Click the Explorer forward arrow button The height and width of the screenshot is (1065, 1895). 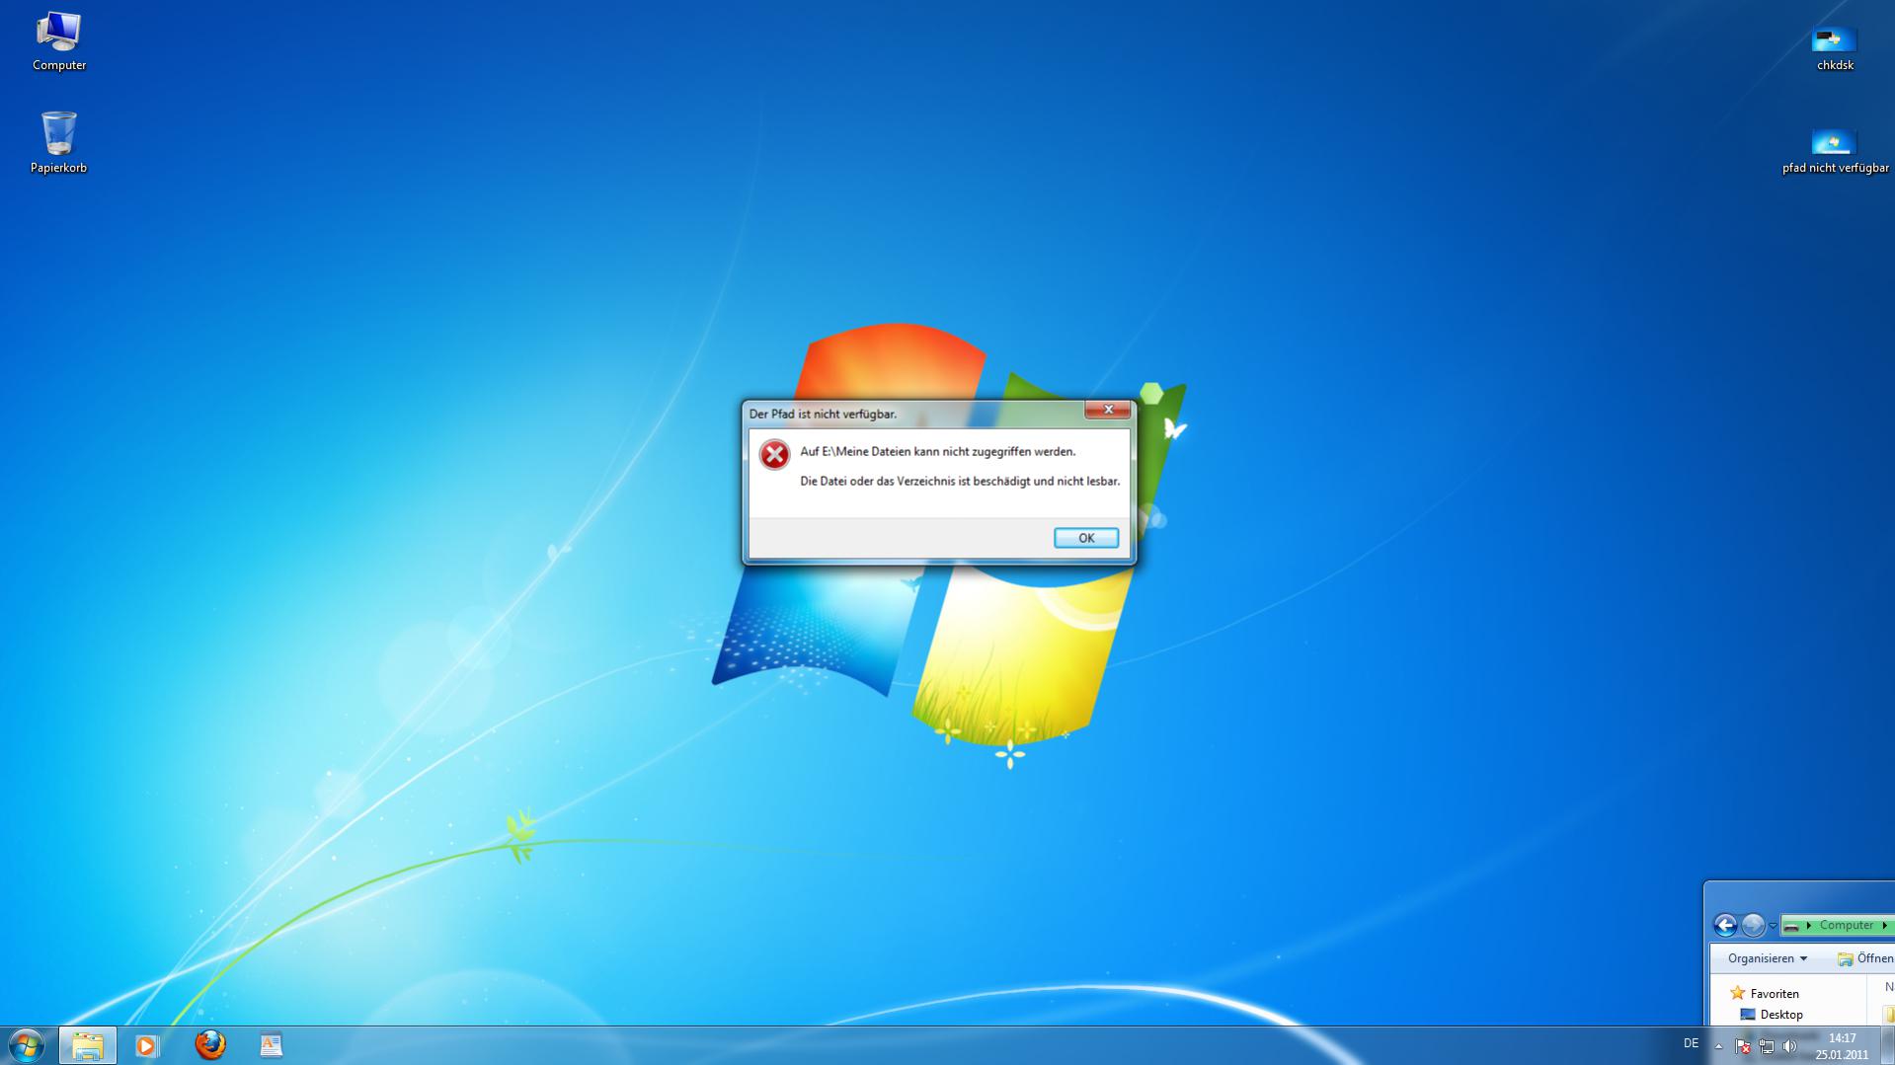click(1753, 925)
